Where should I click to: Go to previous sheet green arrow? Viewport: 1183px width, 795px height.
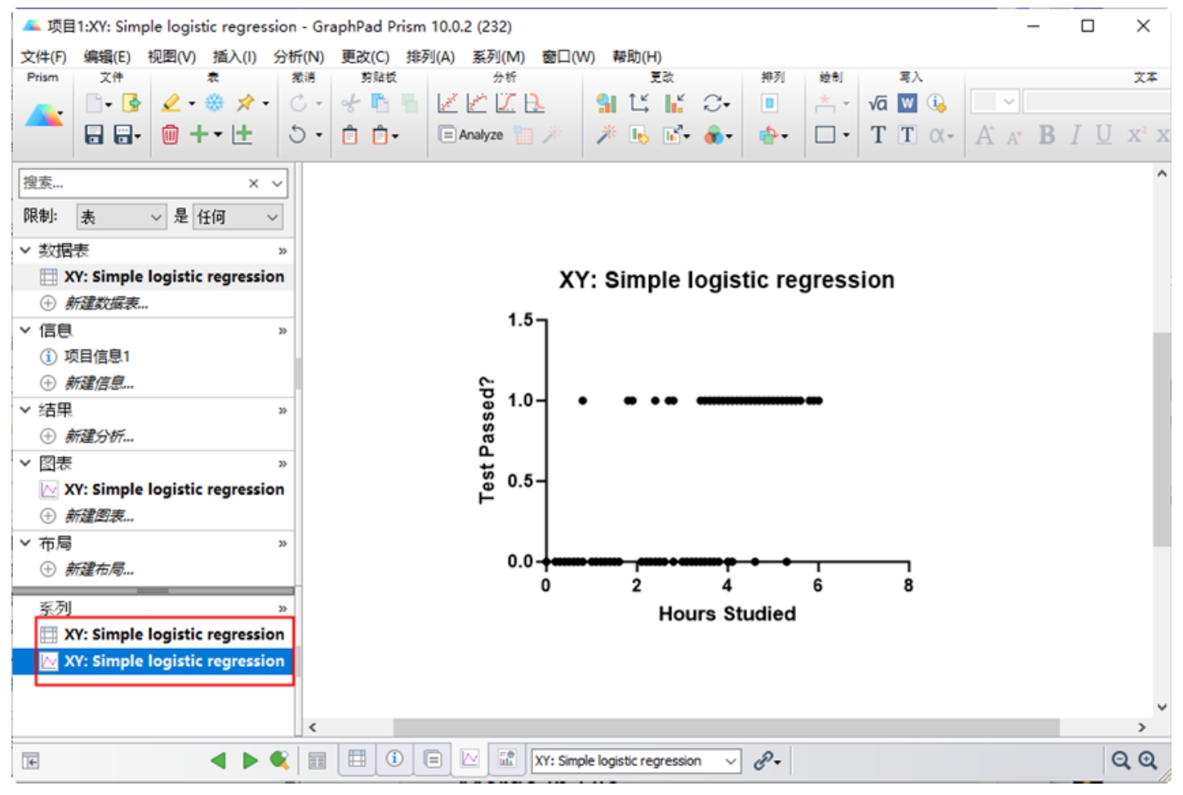pos(218,760)
